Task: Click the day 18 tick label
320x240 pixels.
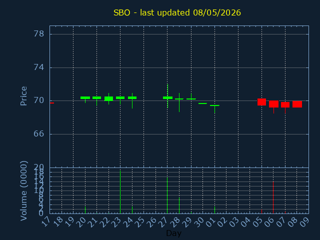Action: coord(57,221)
